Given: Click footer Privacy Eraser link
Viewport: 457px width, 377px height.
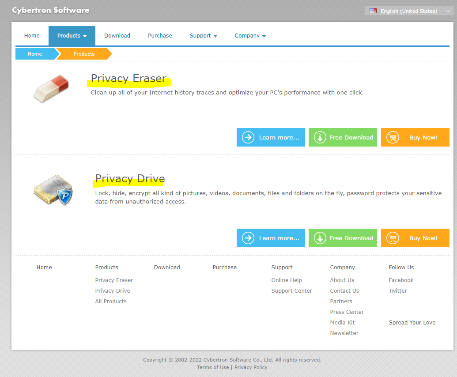Looking at the screenshot, I should [x=114, y=280].
